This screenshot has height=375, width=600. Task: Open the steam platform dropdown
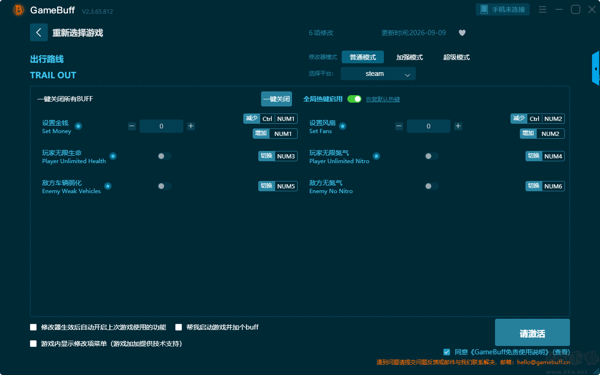(x=378, y=74)
